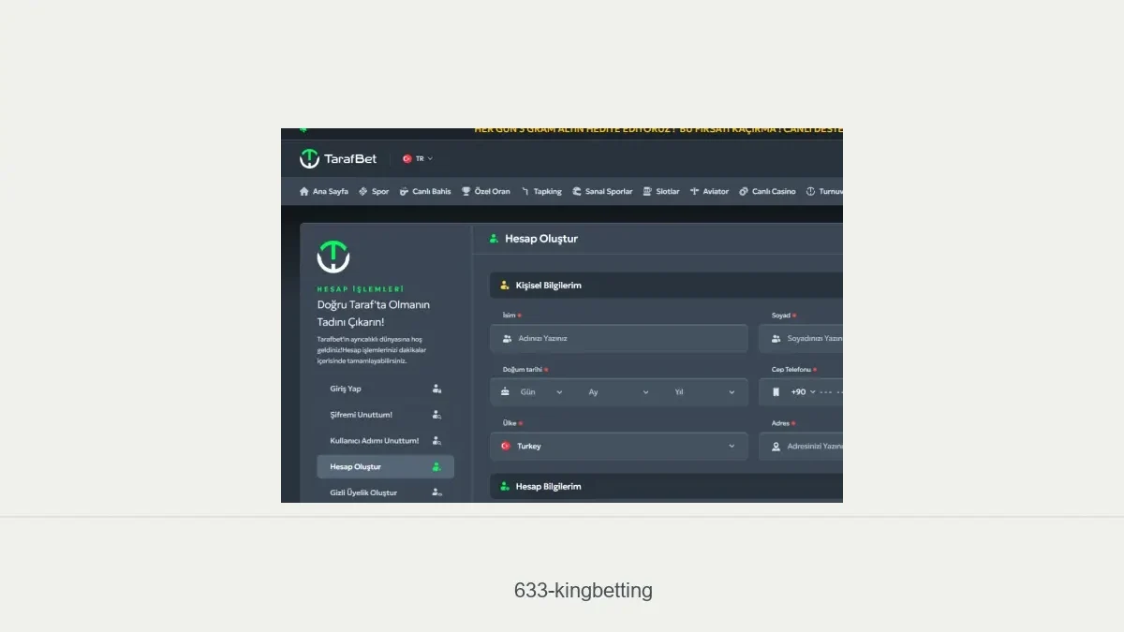Click the user icon beside Giriş Yap
1124x632 pixels.
coord(436,389)
